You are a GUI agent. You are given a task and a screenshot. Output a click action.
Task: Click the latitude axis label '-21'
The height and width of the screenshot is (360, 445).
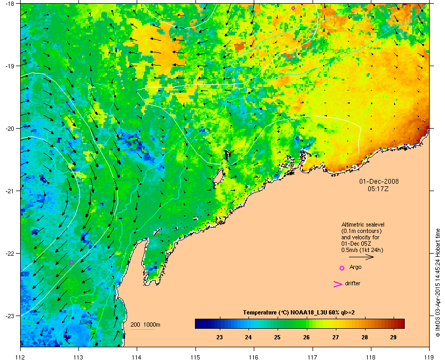tap(9, 191)
